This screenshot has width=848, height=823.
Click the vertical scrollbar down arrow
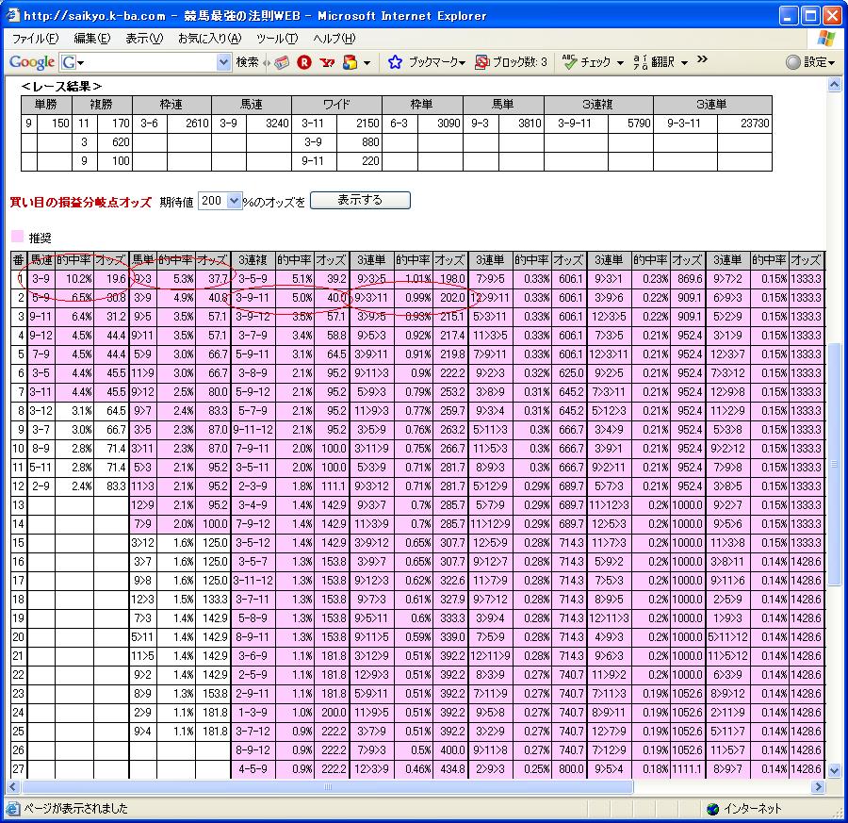tap(834, 770)
